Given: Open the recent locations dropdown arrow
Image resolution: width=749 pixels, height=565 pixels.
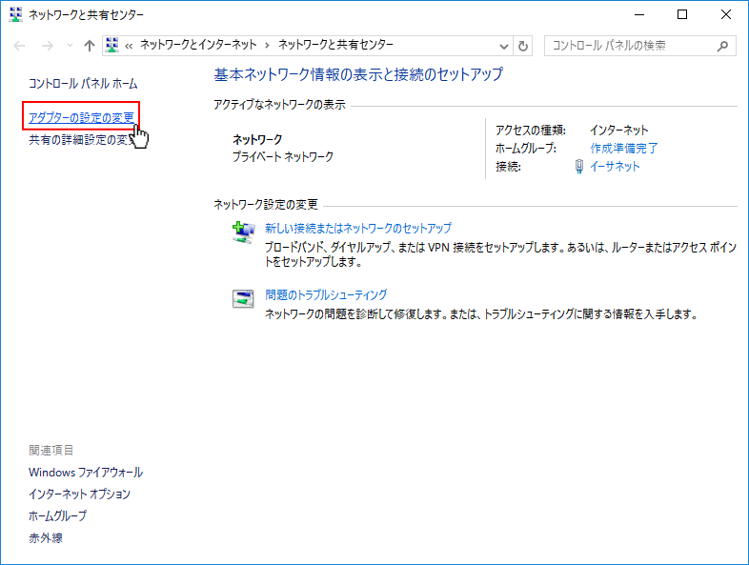Looking at the screenshot, I should [x=70, y=46].
